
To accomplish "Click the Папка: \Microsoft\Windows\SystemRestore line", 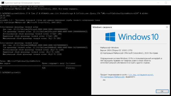I will coord(20,61).
